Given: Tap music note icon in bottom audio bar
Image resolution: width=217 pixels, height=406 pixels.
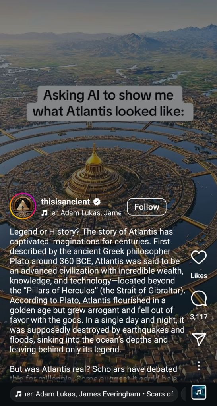Looking at the screenshot, I should click(x=18, y=394).
